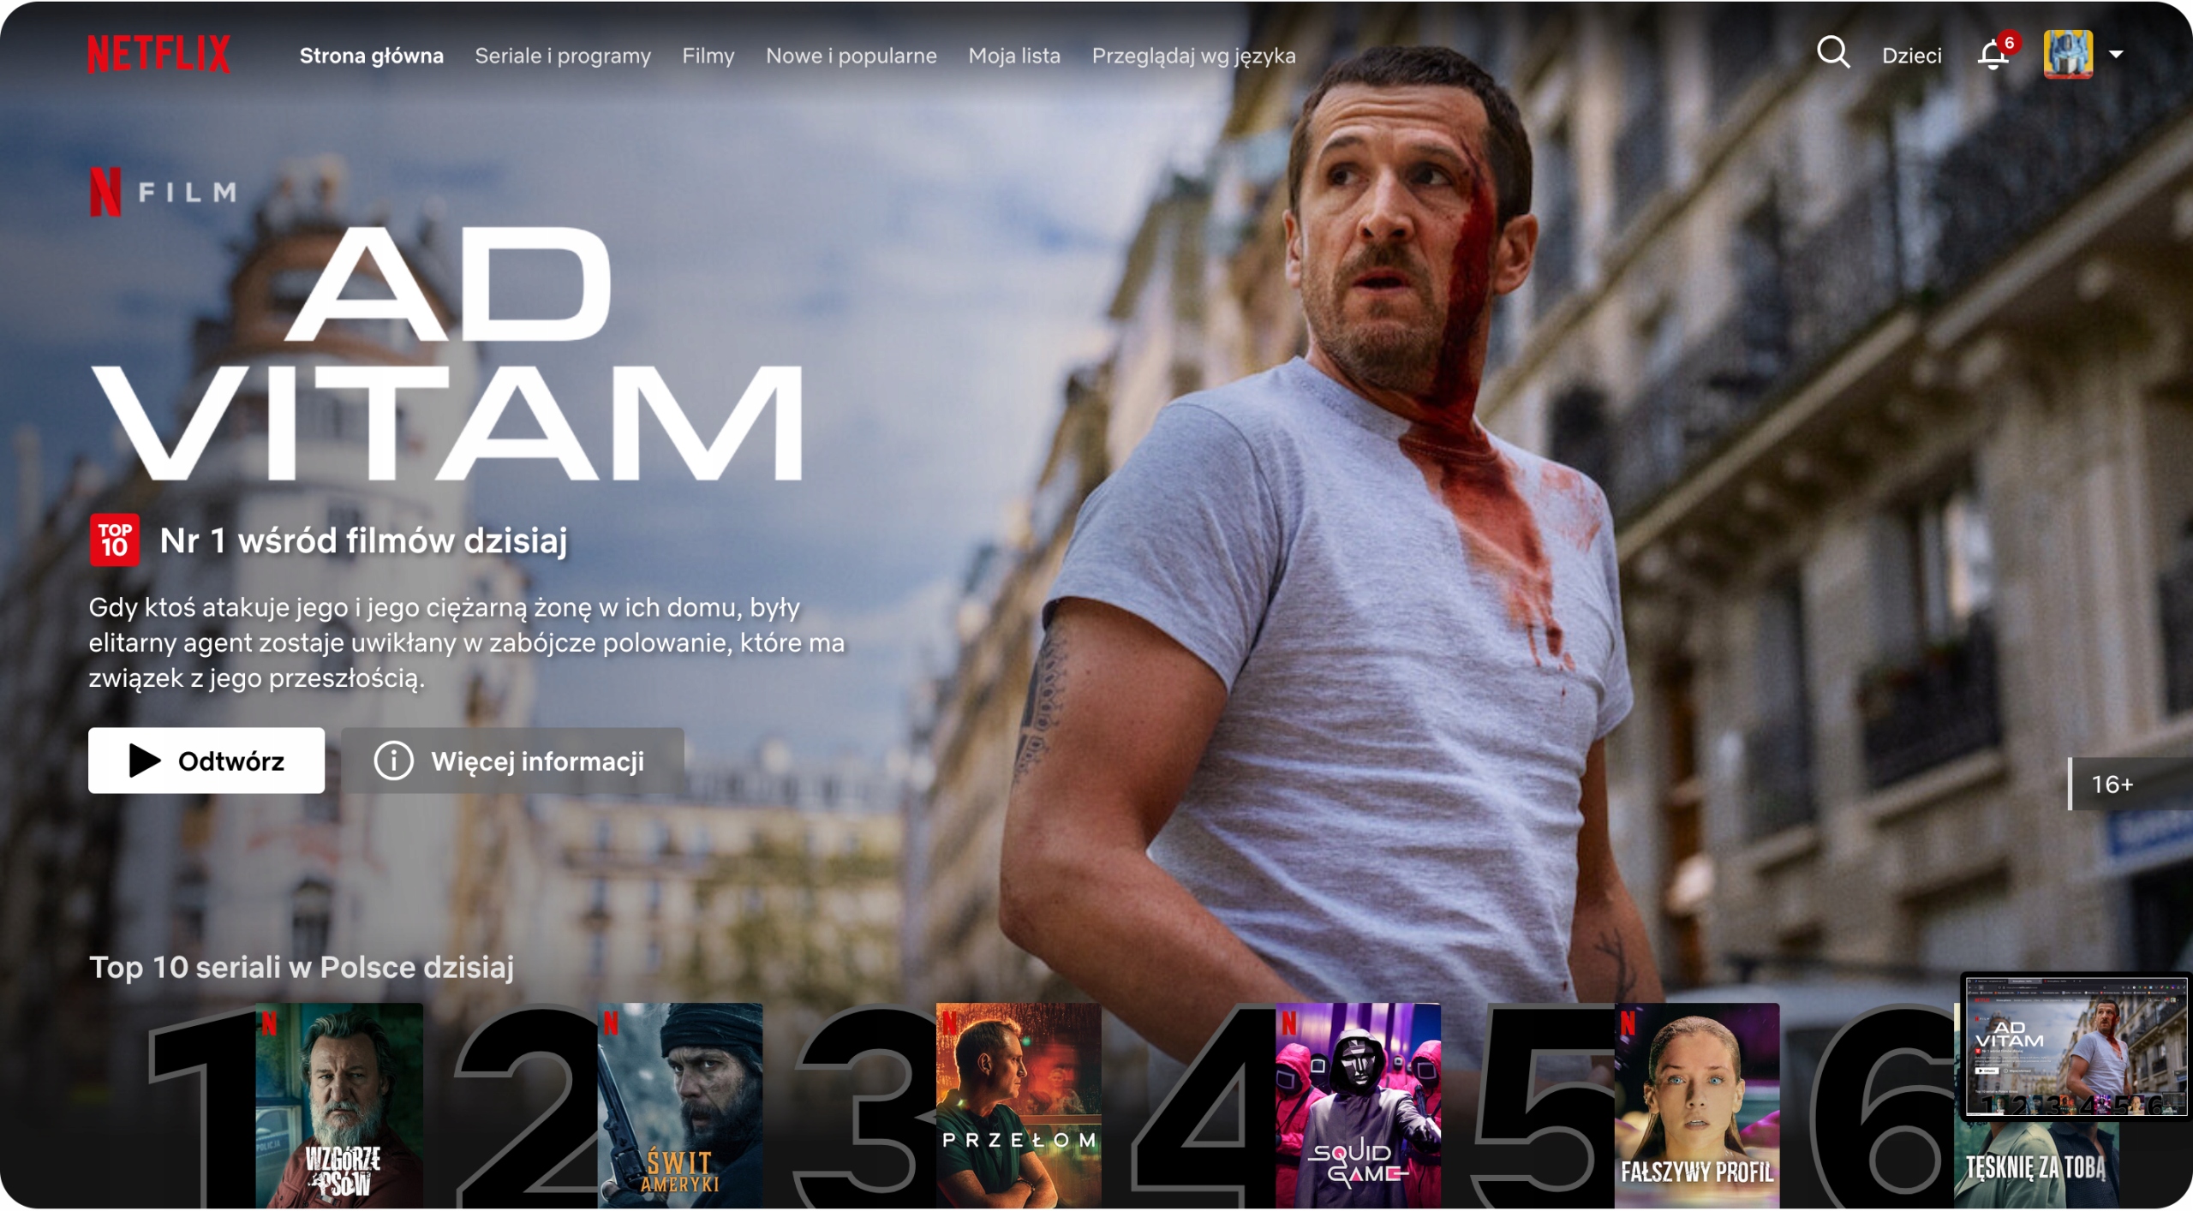
Task: Open Przeglądaj wg języka
Action: [x=1192, y=56]
